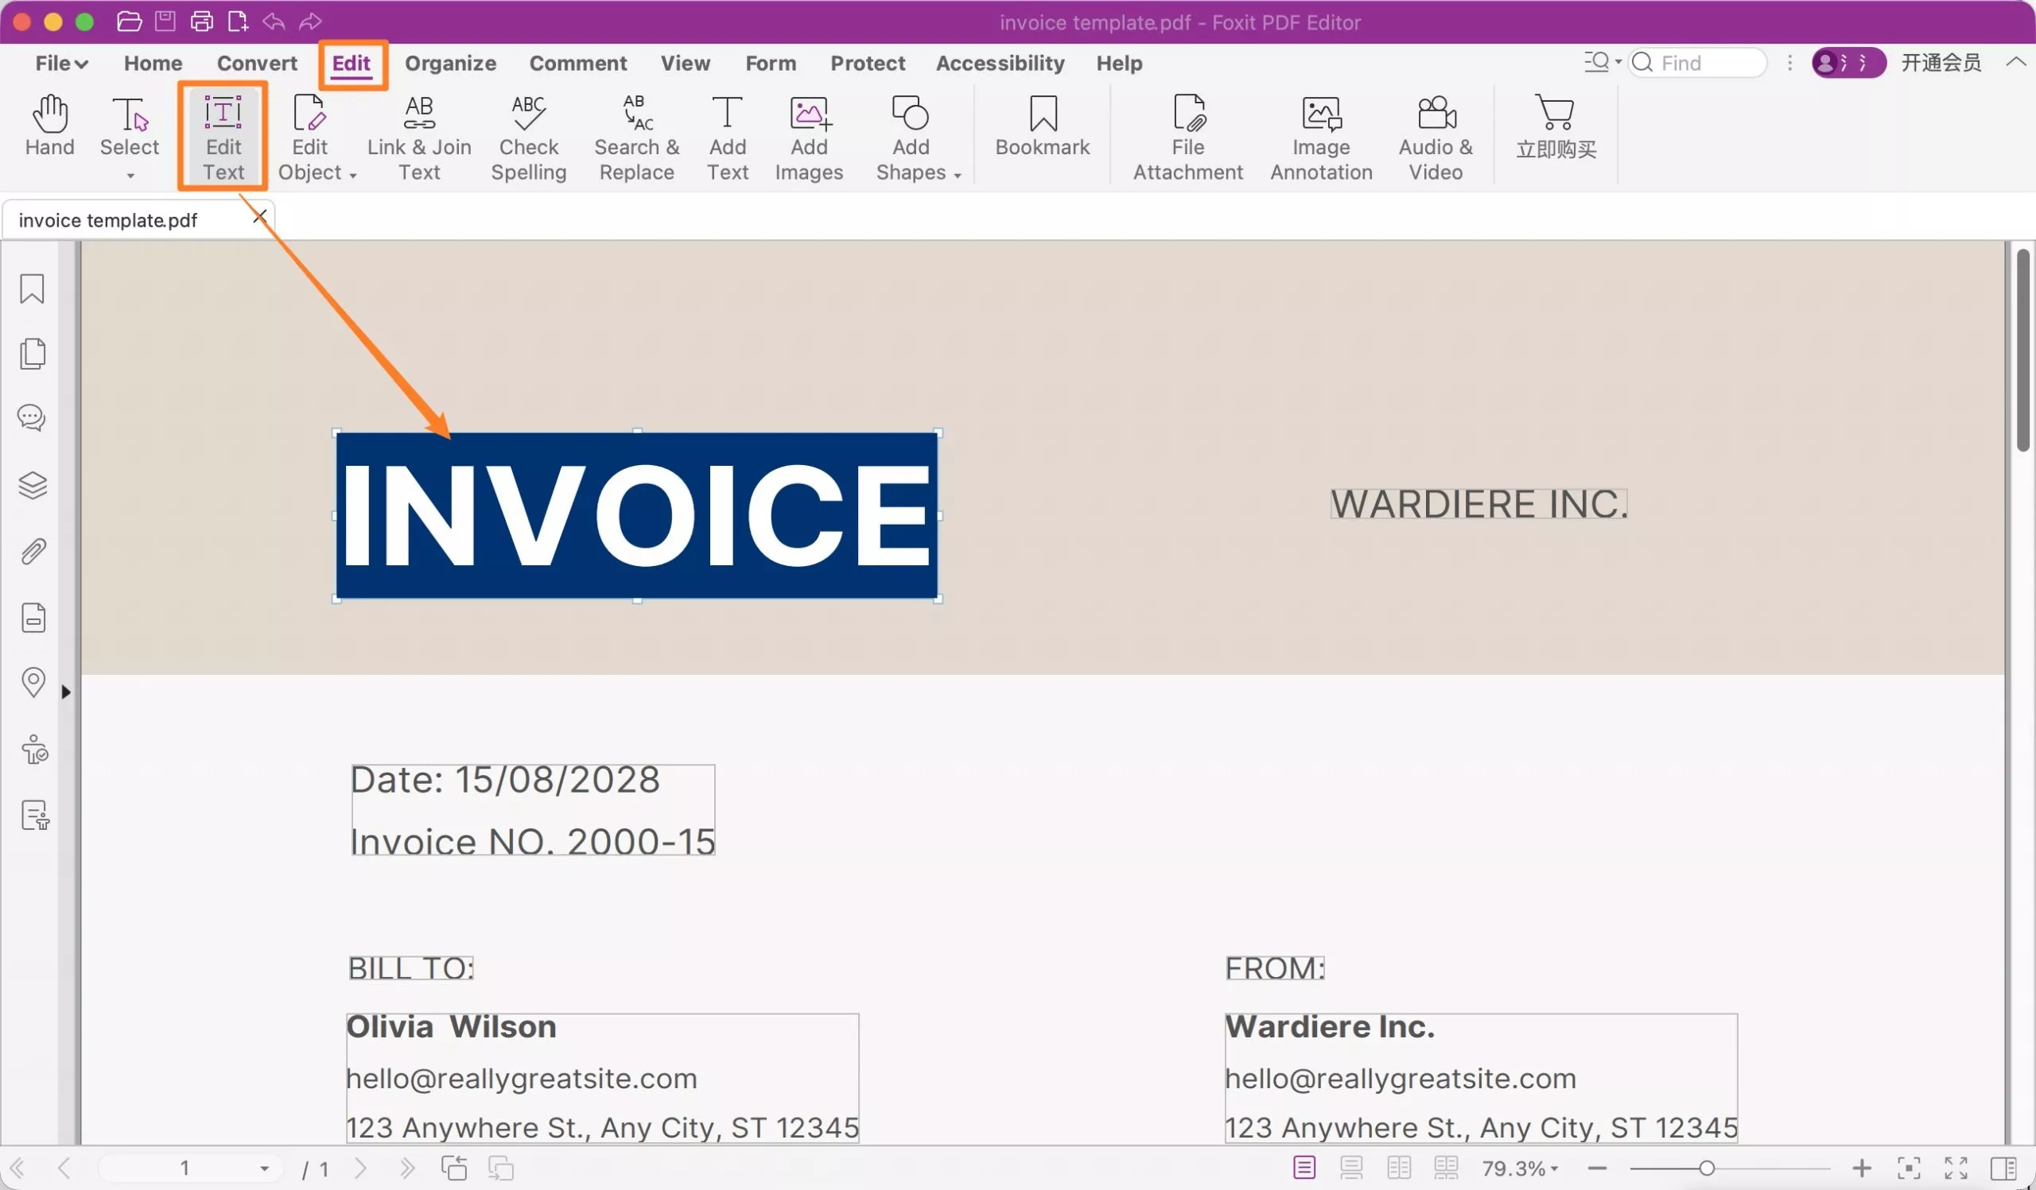Click Fit Page zoom button
The width and height of the screenshot is (2036, 1190).
(1908, 1169)
